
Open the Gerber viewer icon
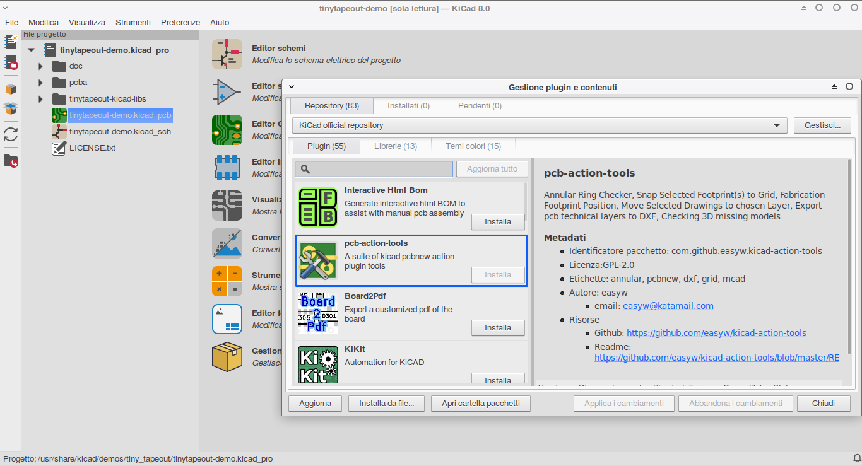(227, 206)
